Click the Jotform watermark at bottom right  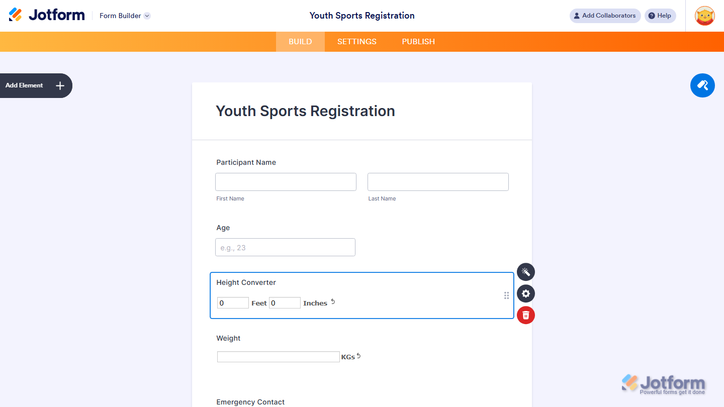click(x=663, y=383)
